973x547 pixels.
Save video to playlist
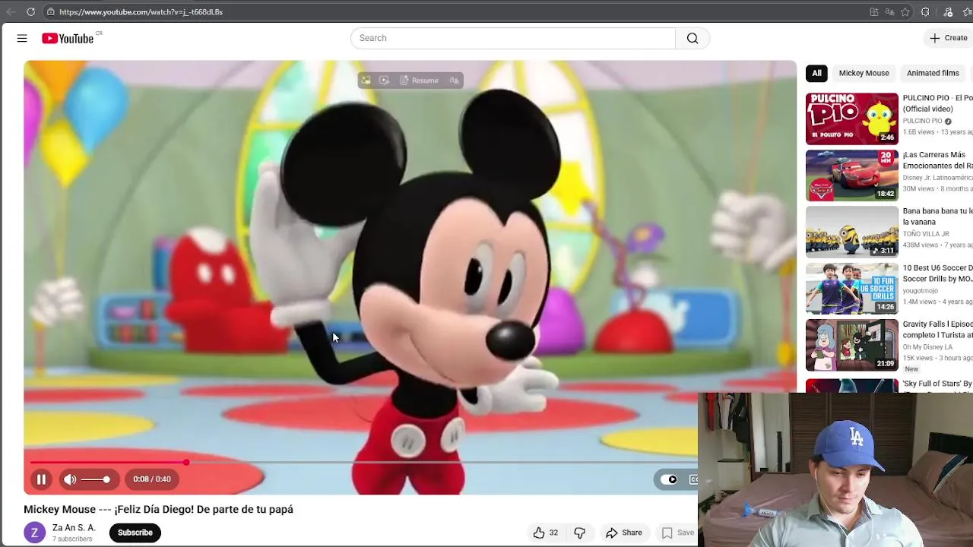[x=678, y=533]
